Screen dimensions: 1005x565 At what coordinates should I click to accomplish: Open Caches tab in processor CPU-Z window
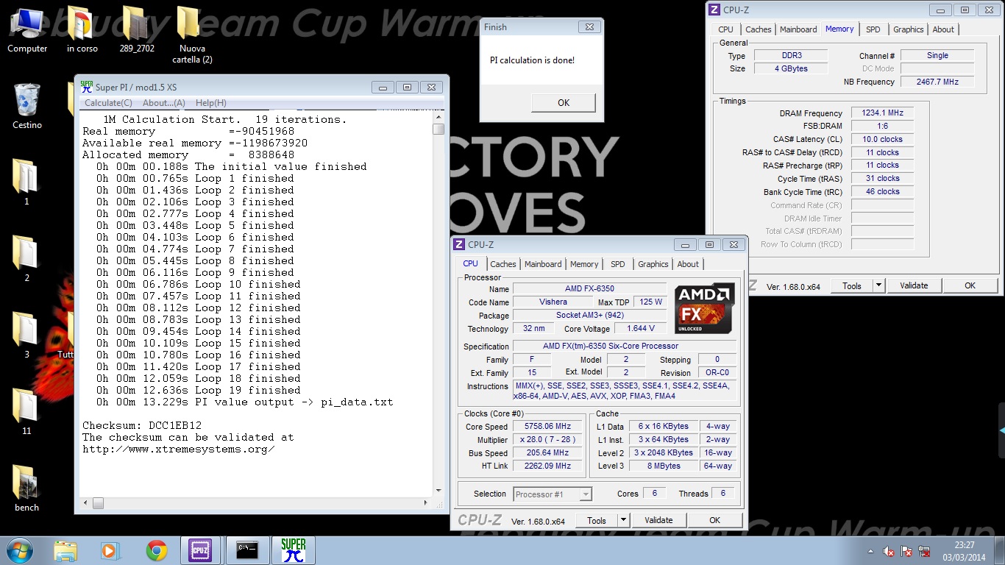tap(503, 264)
